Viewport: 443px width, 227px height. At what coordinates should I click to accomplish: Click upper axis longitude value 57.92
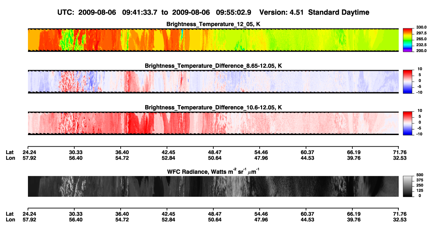click(x=29, y=158)
